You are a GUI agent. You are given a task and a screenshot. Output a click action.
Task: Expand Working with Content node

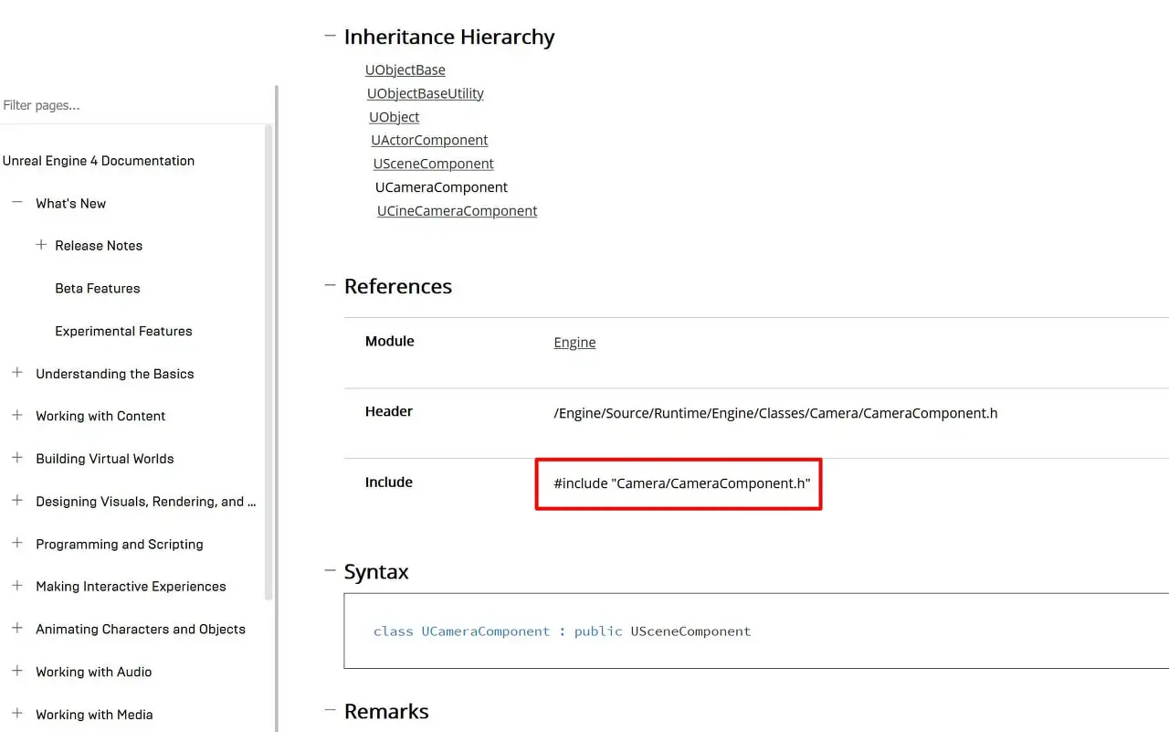click(x=16, y=415)
